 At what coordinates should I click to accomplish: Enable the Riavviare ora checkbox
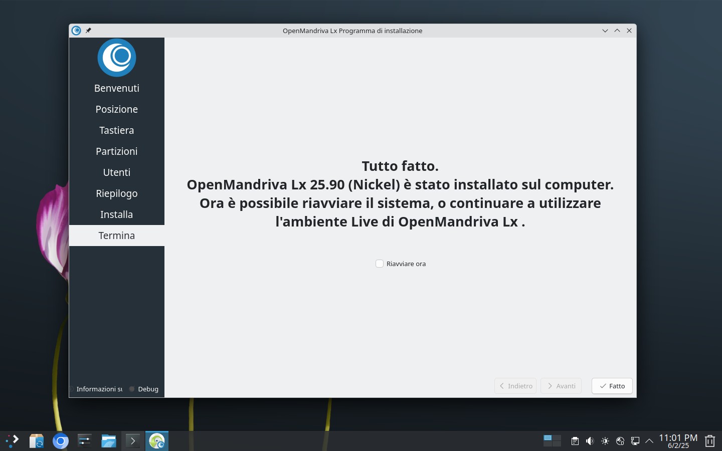(x=380, y=264)
